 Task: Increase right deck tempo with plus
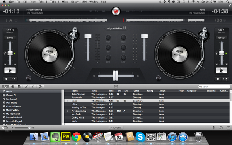tap(227, 64)
